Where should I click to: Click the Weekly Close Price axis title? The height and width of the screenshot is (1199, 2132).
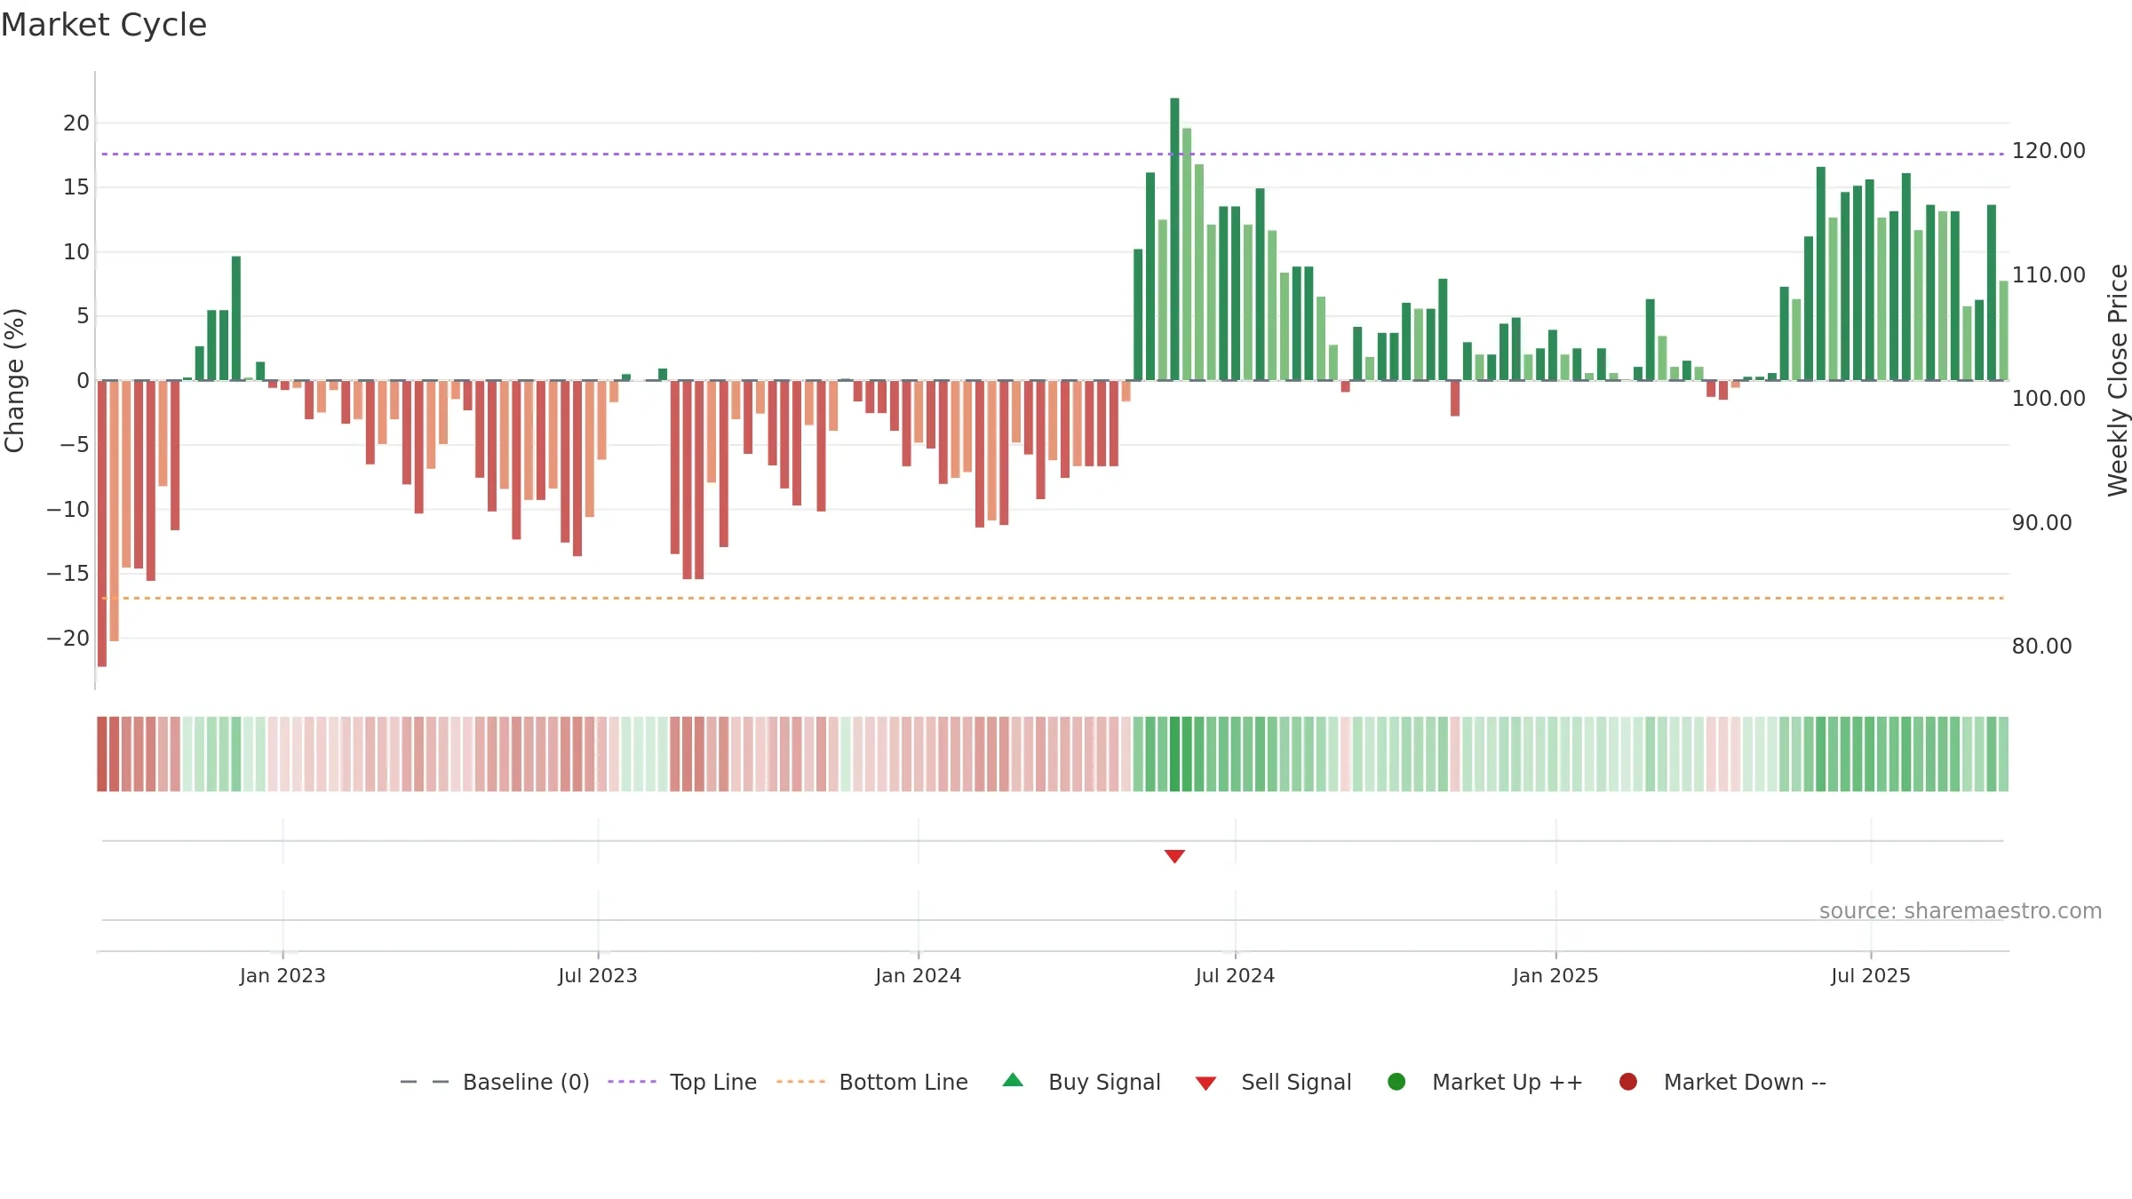2118,380
